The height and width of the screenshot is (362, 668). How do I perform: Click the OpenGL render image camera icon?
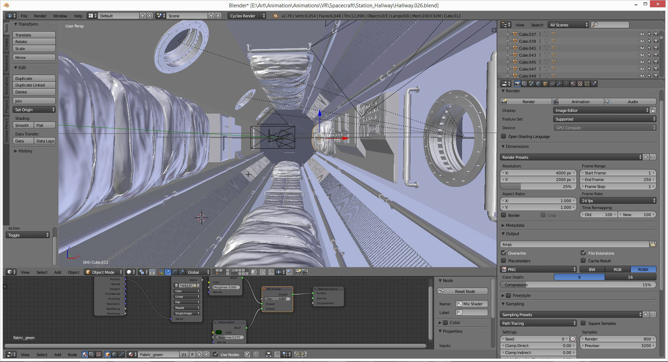(298, 272)
